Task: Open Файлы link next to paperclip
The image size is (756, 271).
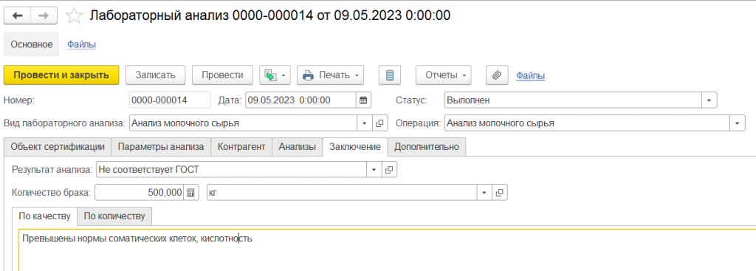Action: coord(530,76)
